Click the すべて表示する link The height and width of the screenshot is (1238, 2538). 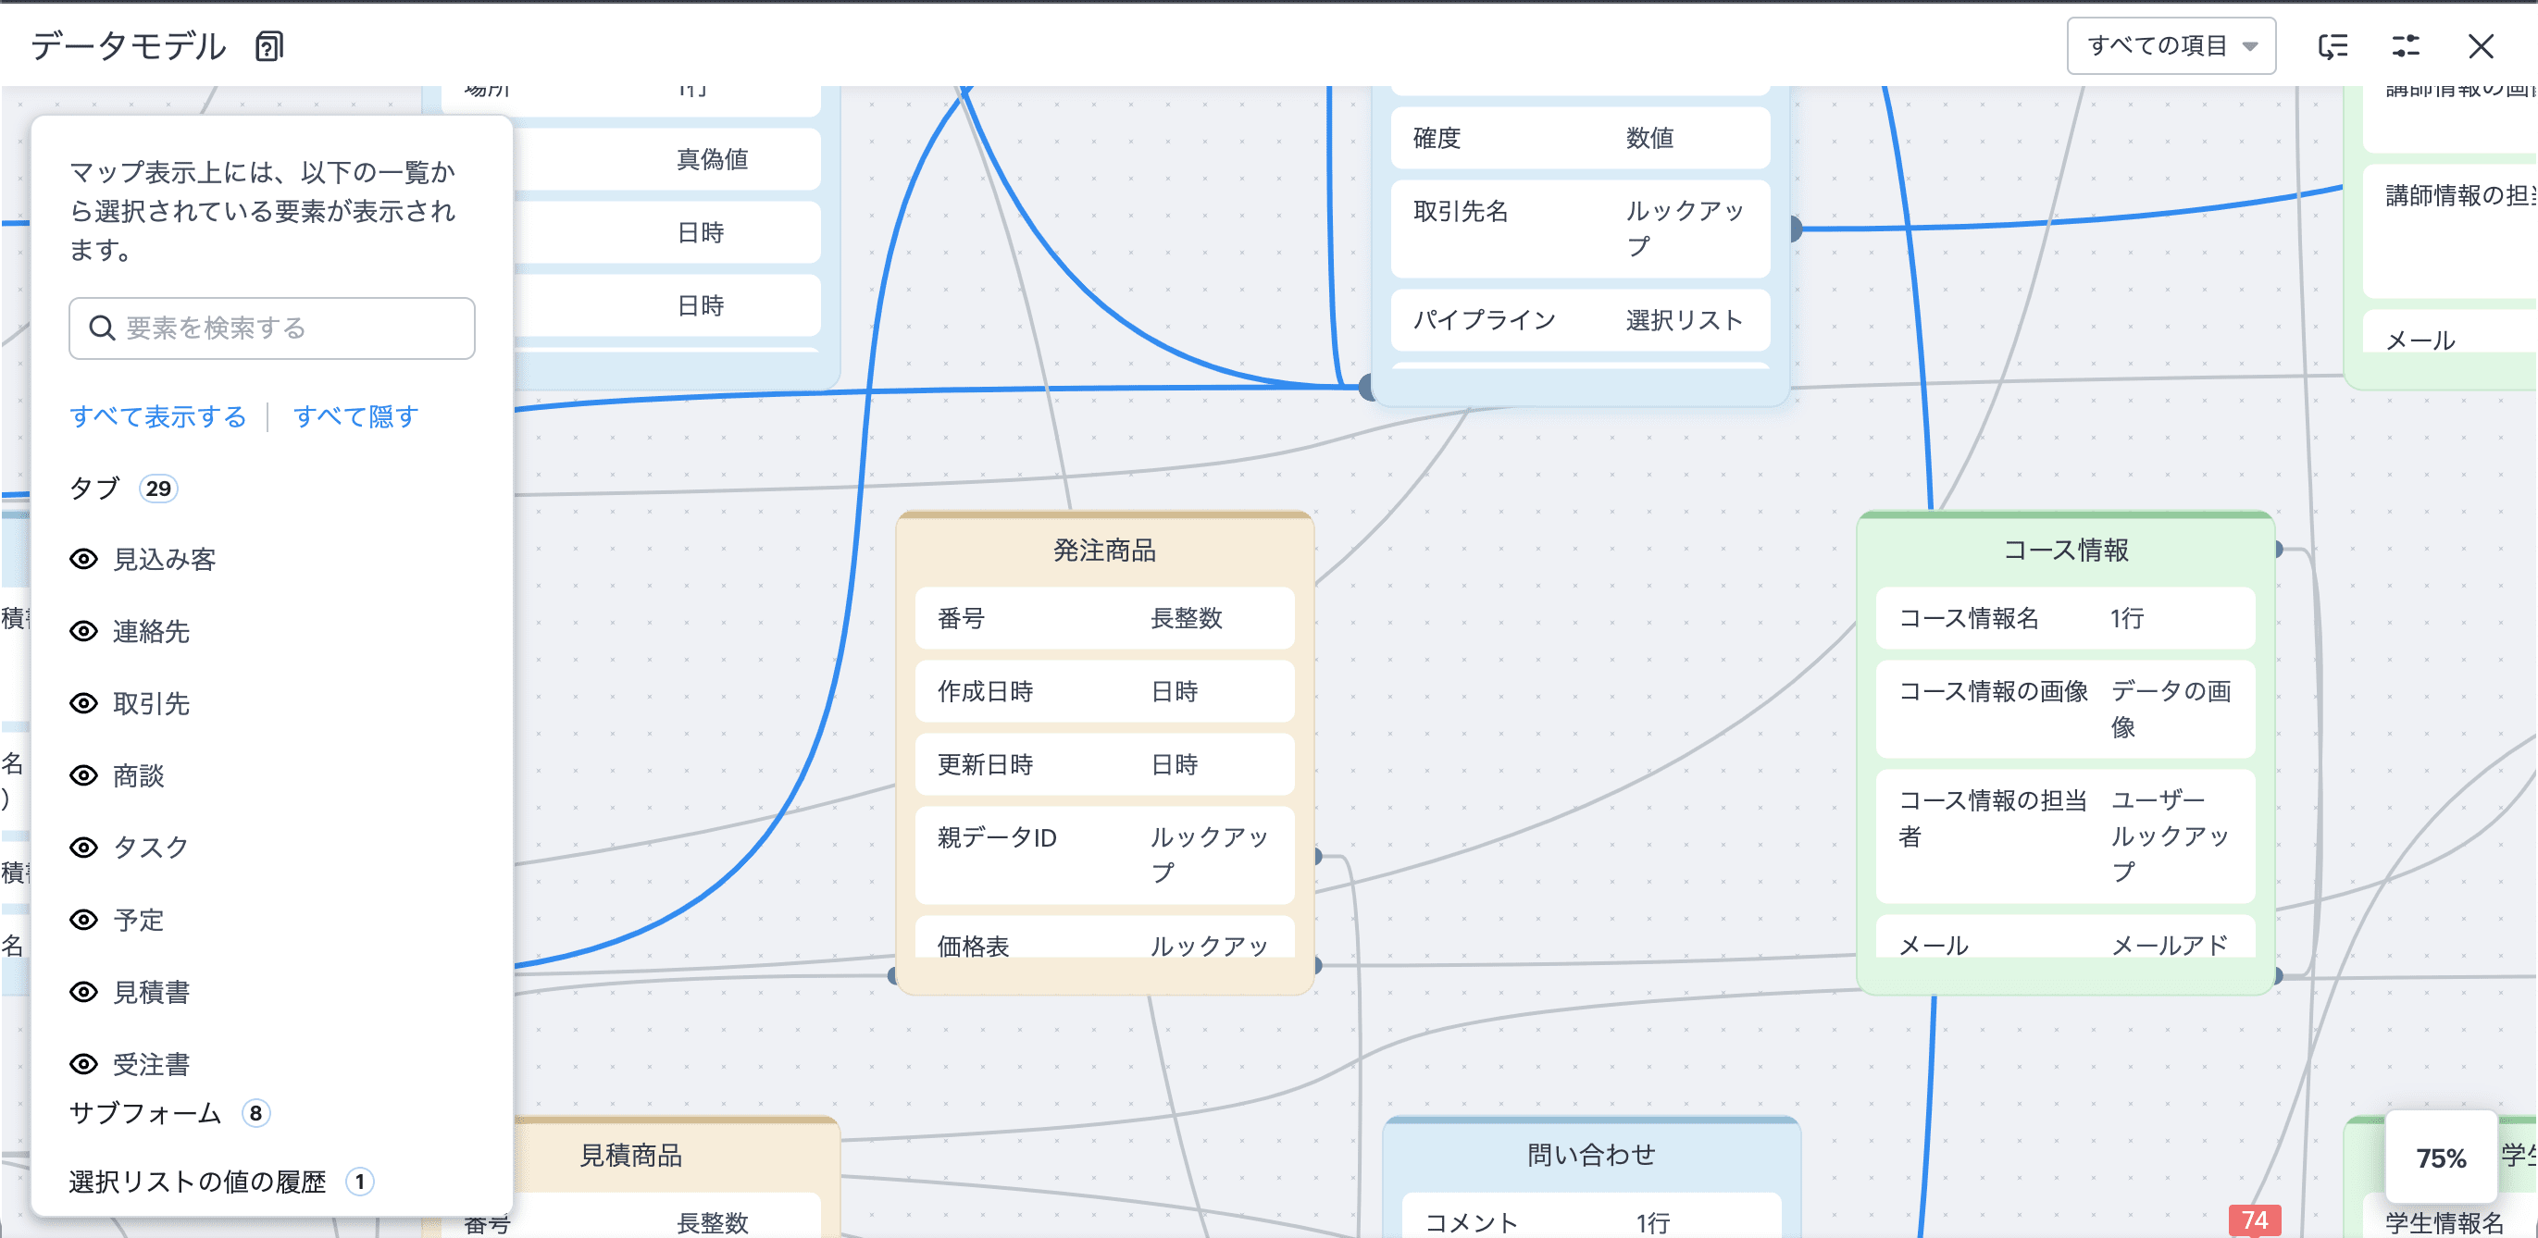click(x=157, y=416)
